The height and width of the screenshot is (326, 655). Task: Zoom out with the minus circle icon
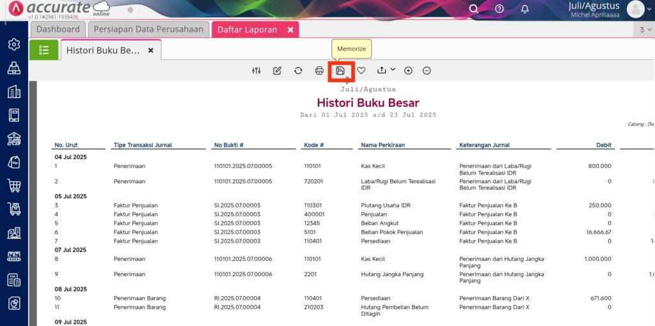427,71
